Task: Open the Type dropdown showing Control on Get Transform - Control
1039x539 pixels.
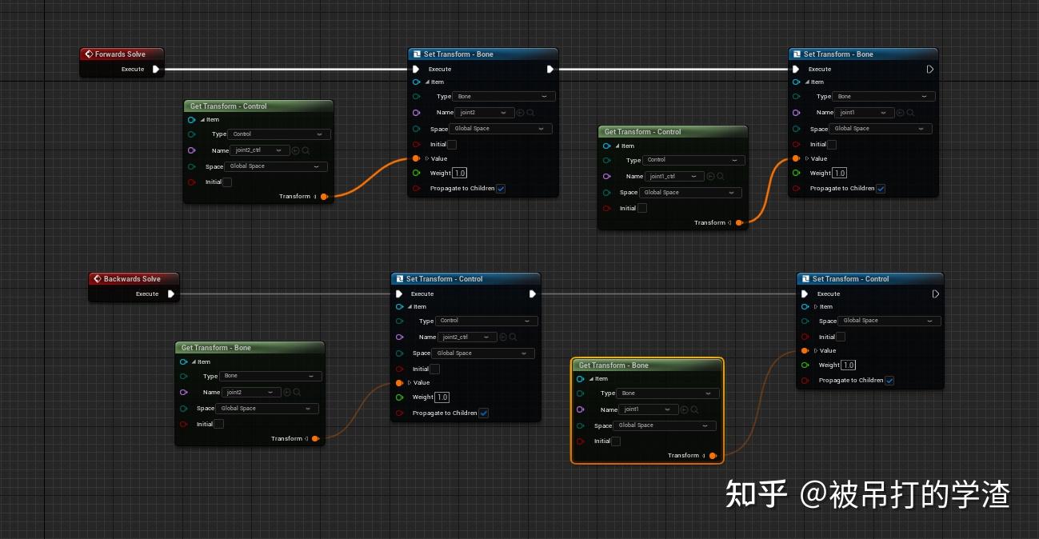Action: [x=279, y=134]
